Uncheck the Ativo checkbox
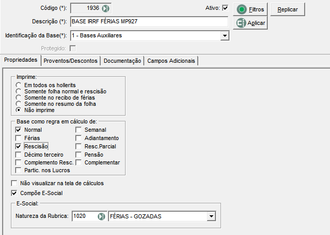This screenshot has height=235, width=330. 225,8
